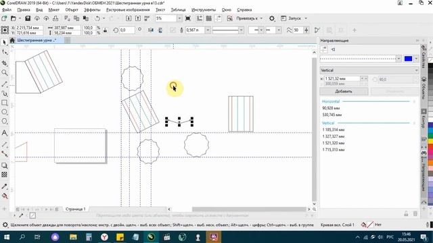Viewport: 433px width, 243px height.
Task: Select the Crop tool
Action: pyautogui.click(x=5, y=63)
